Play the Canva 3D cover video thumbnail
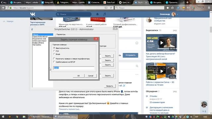This screenshot has height=119, width=212. point(161,71)
